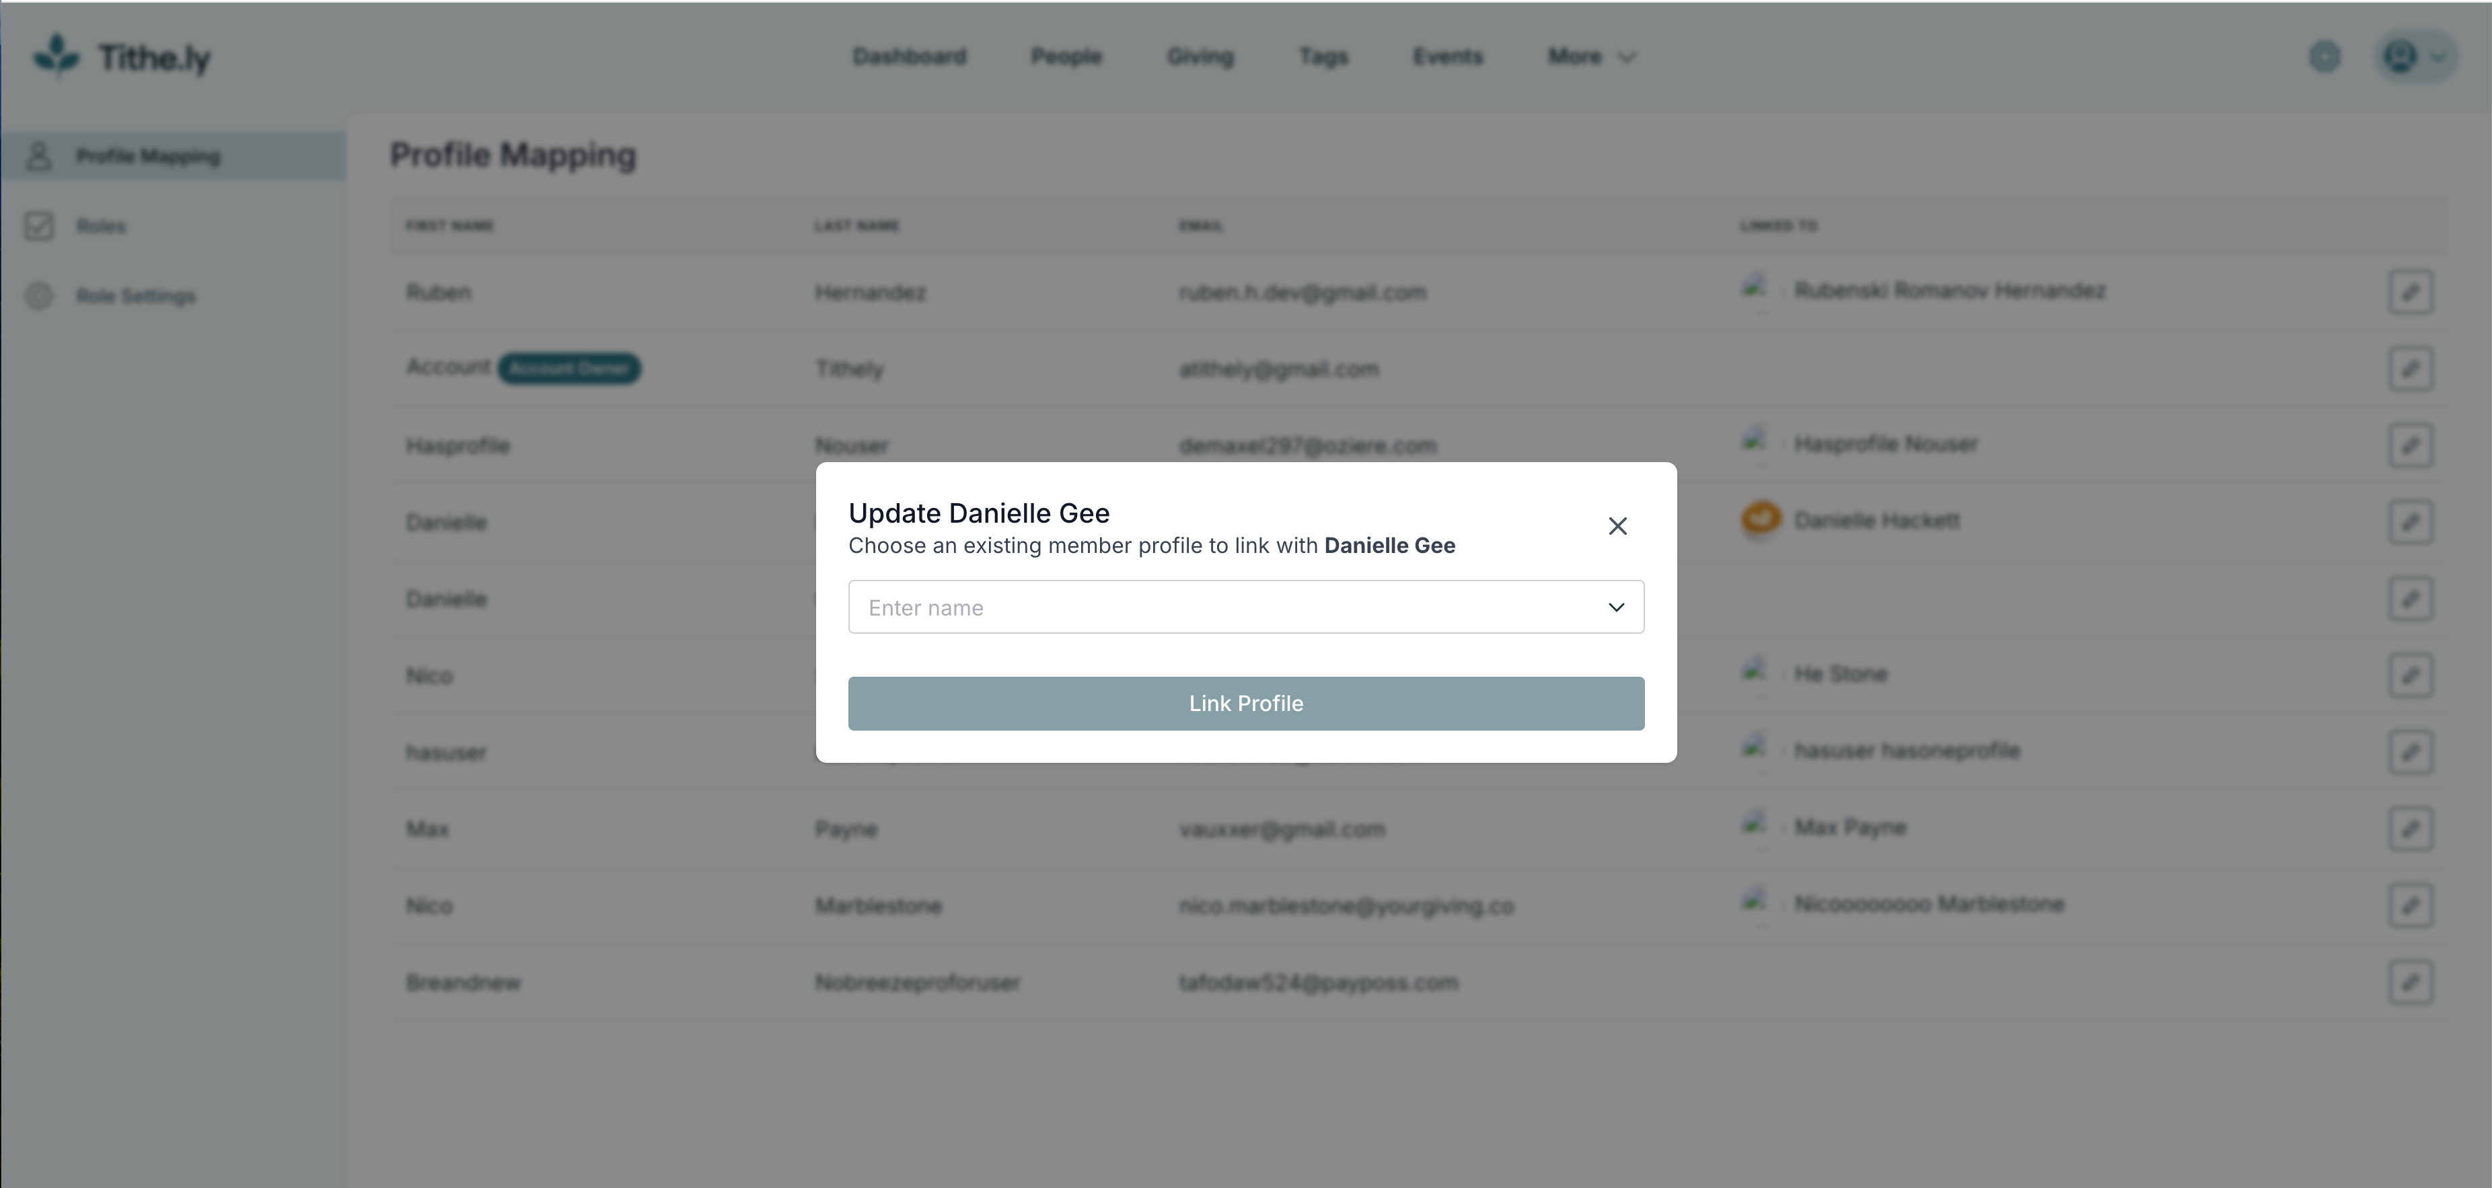Open the Giving navigation item

(1200, 56)
